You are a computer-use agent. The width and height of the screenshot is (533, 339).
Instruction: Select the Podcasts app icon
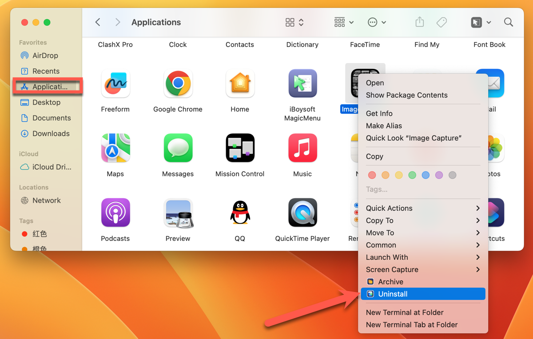point(115,213)
